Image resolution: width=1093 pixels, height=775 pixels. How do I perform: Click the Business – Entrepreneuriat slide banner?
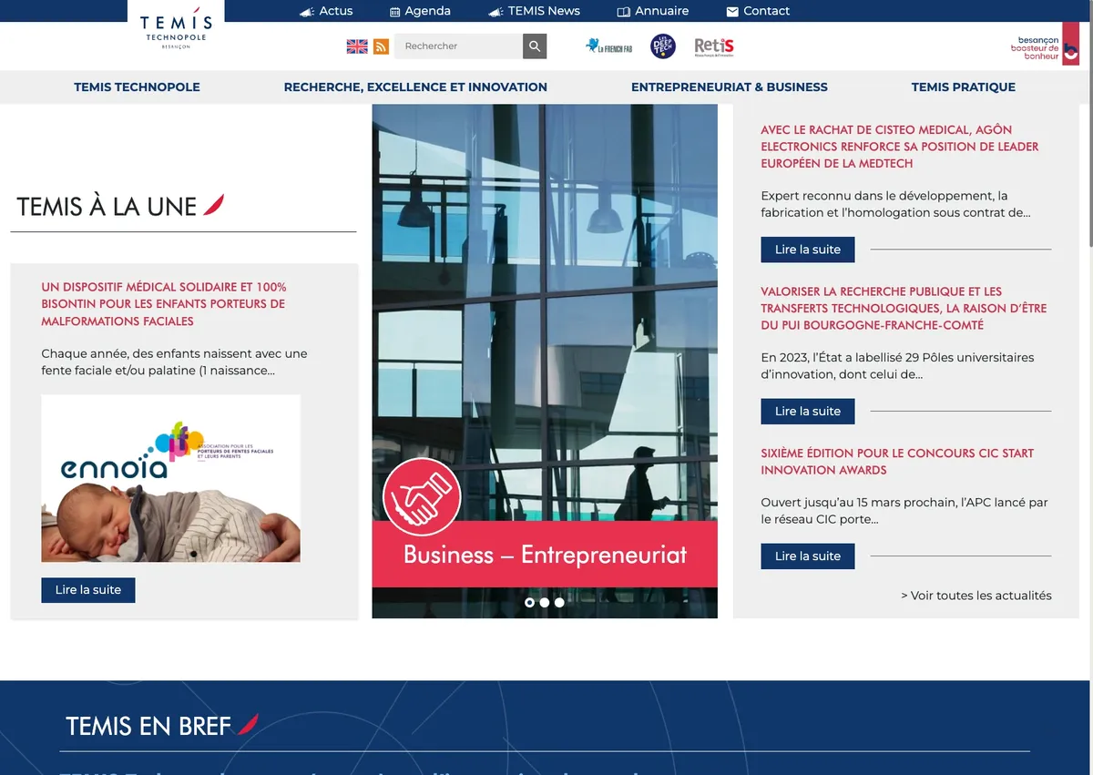(545, 555)
